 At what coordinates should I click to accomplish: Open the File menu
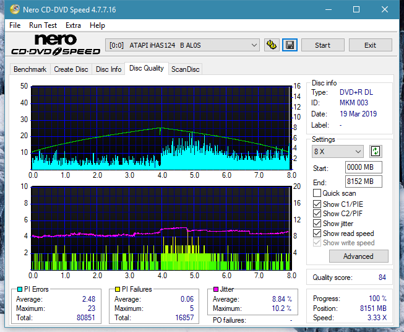coord(15,25)
